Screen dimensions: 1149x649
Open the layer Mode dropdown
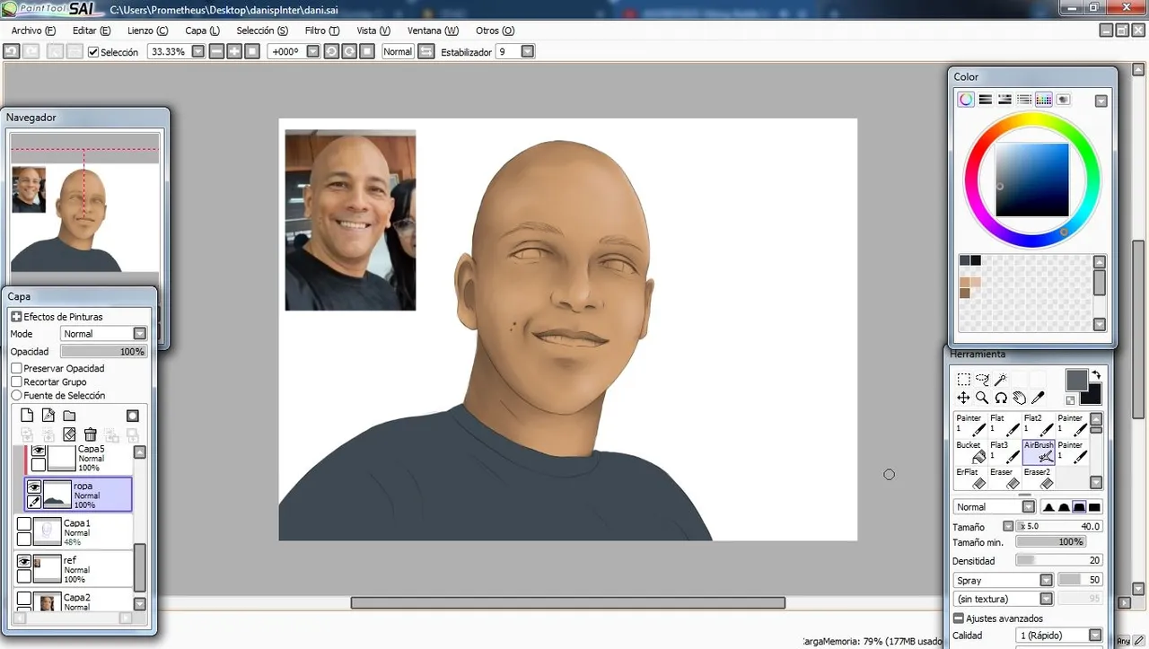click(x=103, y=333)
